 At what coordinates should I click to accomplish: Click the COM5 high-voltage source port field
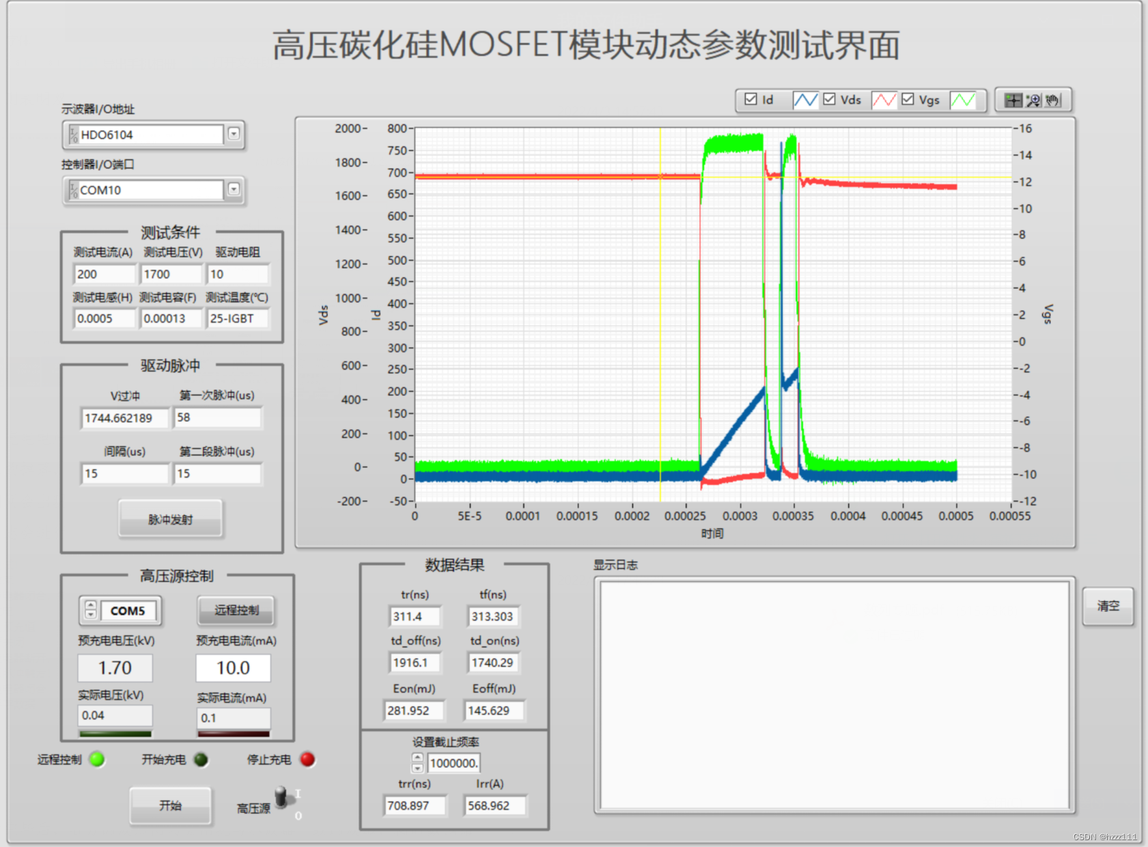pyautogui.click(x=128, y=610)
